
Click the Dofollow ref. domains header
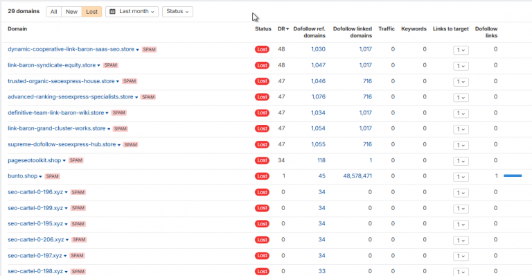pyautogui.click(x=309, y=33)
